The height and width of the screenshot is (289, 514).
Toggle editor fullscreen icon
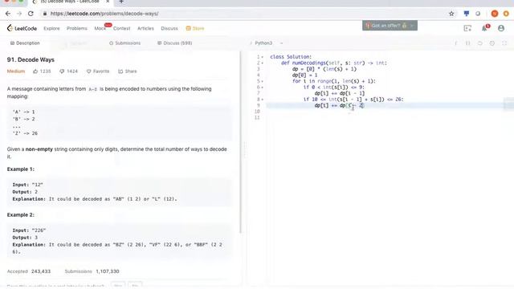[504, 43]
